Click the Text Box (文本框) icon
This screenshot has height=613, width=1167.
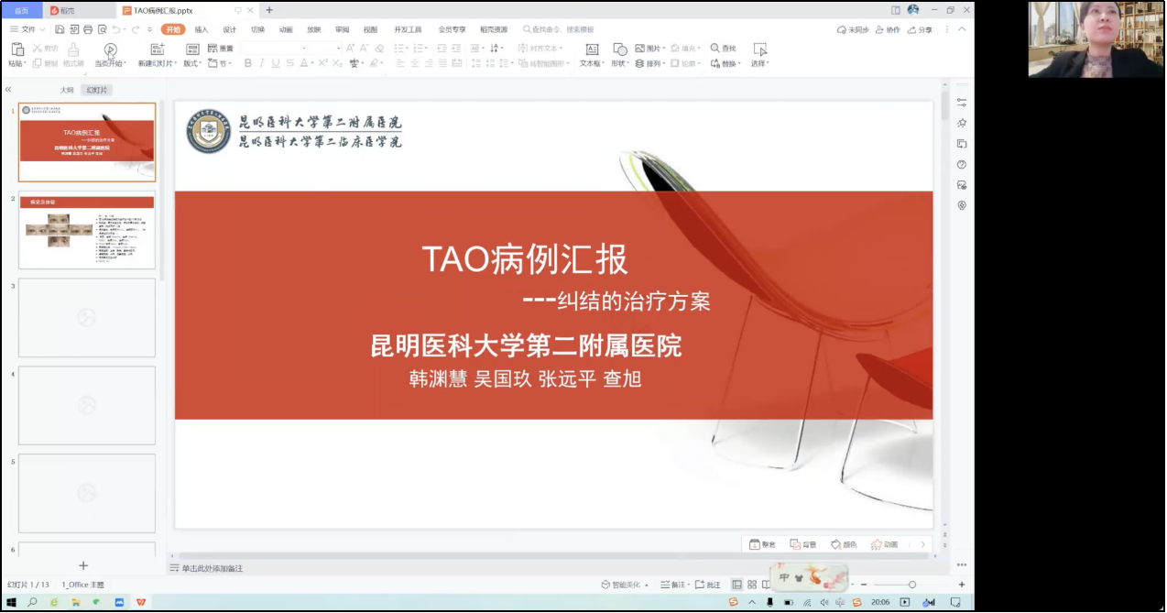(592, 49)
